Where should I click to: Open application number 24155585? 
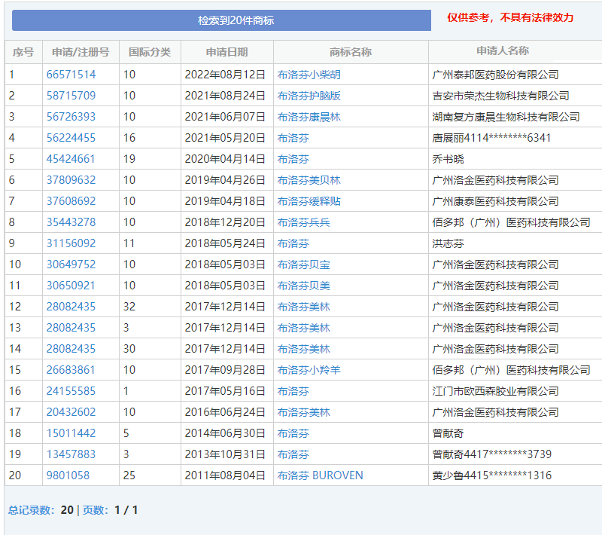click(71, 391)
